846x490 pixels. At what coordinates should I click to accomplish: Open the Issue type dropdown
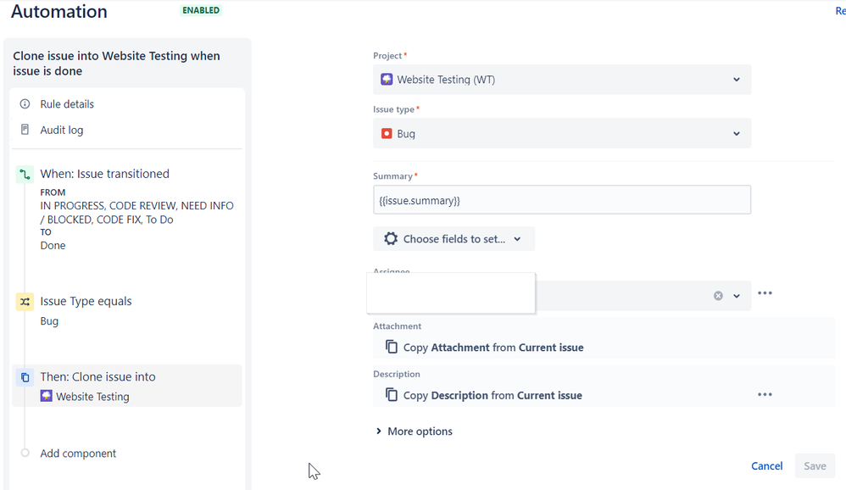point(562,133)
